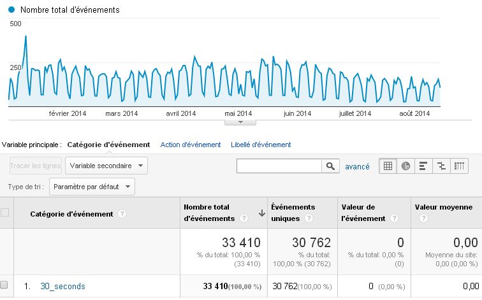This screenshot has height=300, width=482.
Task: Click help icon next to Catégorie d'événement
Action: point(122,214)
